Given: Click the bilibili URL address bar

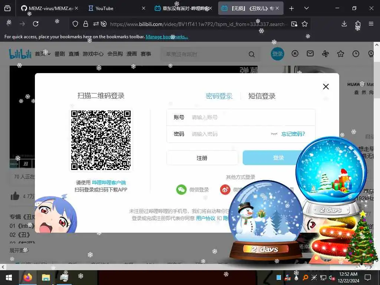Looking at the screenshot, I should point(197,24).
